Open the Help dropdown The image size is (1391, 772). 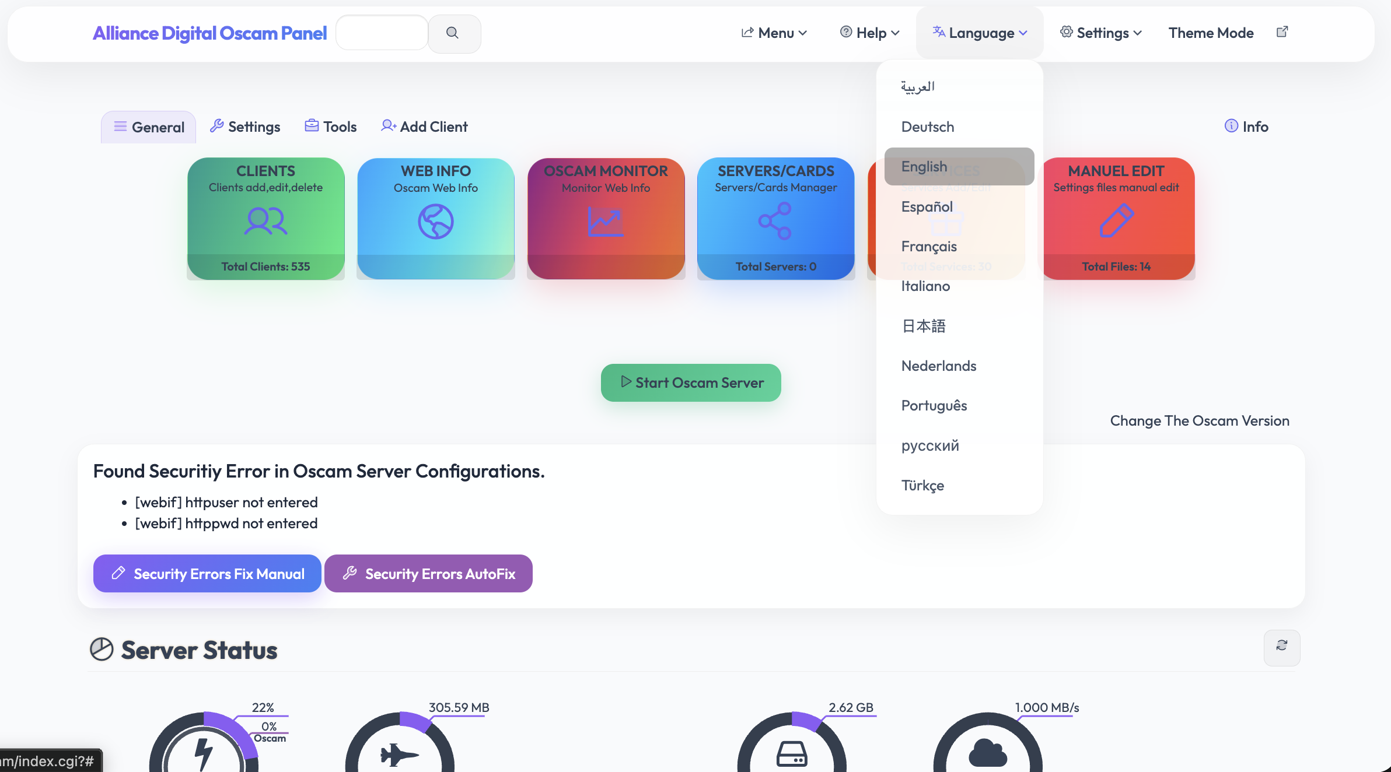(x=870, y=33)
